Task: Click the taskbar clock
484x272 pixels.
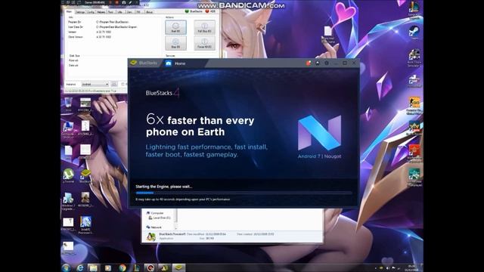Action: (x=411, y=267)
